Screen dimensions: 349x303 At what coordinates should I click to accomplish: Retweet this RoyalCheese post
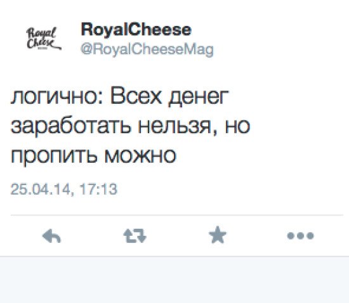tap(135, 236)
